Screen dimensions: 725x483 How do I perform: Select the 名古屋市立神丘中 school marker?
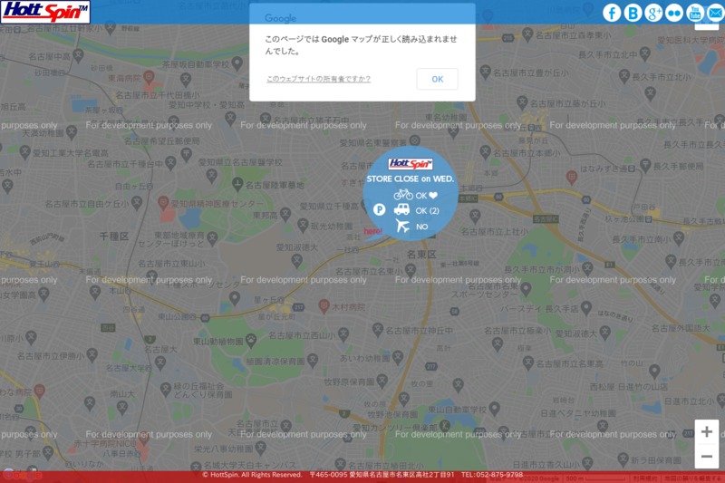coord(377,329)
